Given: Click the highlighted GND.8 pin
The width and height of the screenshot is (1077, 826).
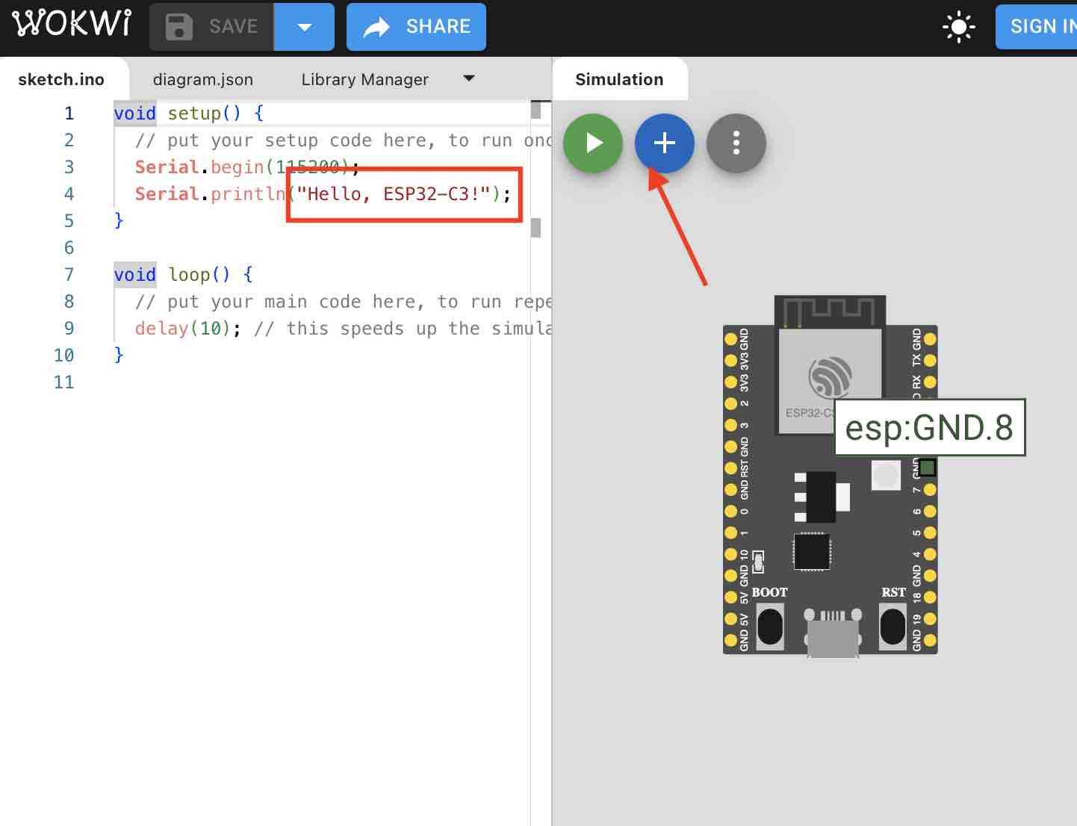Looking at the screenshot, I should [927, 468].
